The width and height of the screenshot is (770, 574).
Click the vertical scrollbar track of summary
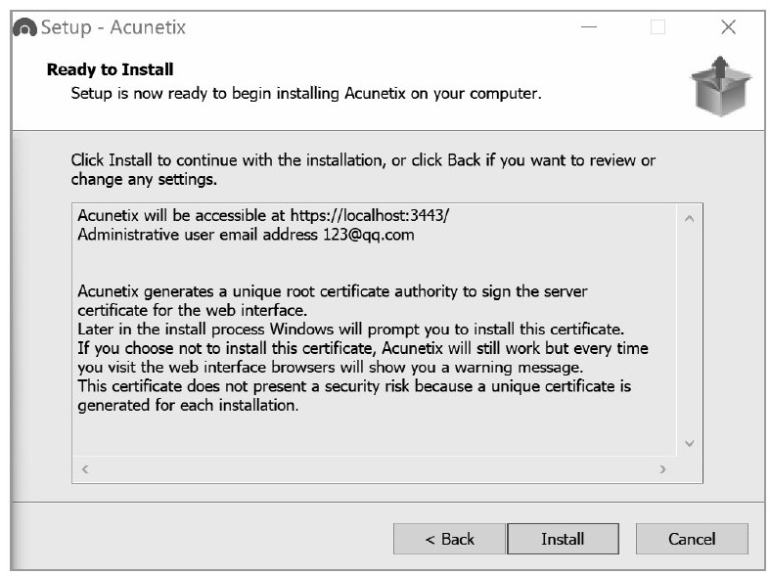[690, 331]
